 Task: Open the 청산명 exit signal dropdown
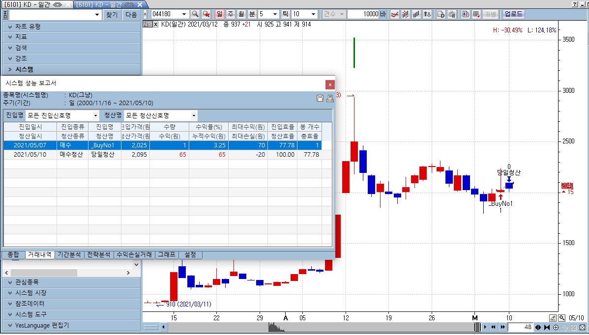(161, 115)
